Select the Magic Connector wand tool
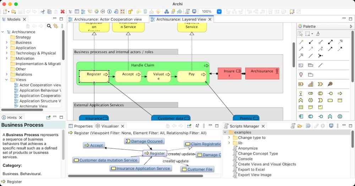 (301, 42)
